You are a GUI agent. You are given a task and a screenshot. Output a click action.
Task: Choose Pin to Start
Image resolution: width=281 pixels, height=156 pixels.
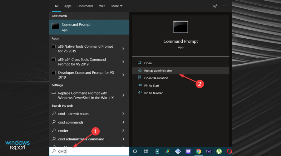(x=181, y=85)
